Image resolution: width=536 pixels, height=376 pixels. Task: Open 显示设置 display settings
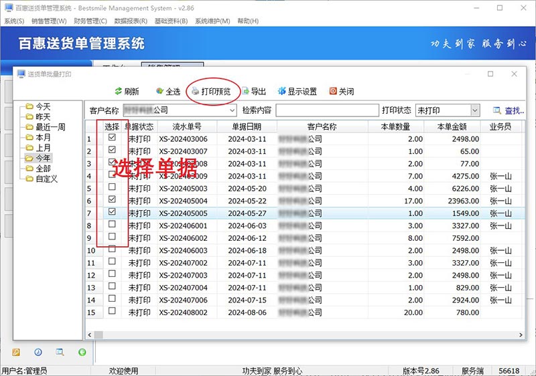click(x=297, y=91)
